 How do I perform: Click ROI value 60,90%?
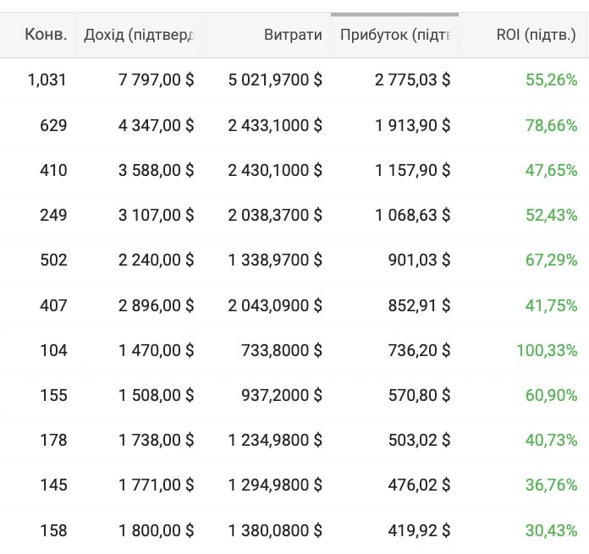point(552,395)
